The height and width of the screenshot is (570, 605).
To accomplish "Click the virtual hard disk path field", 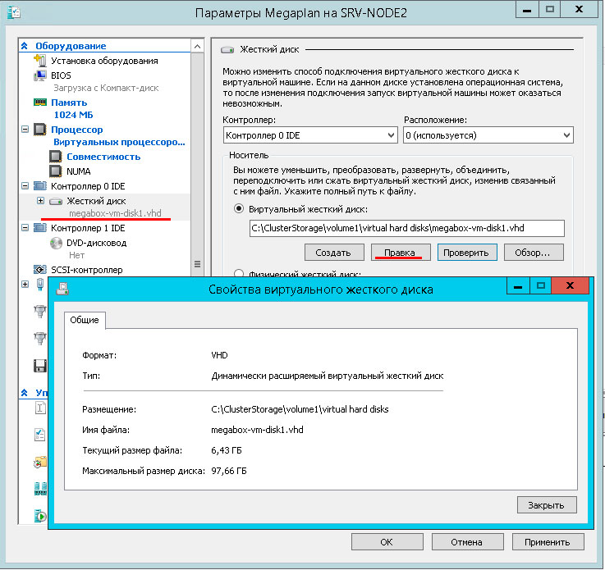I will pyautogui.click(x=406, y=229).
